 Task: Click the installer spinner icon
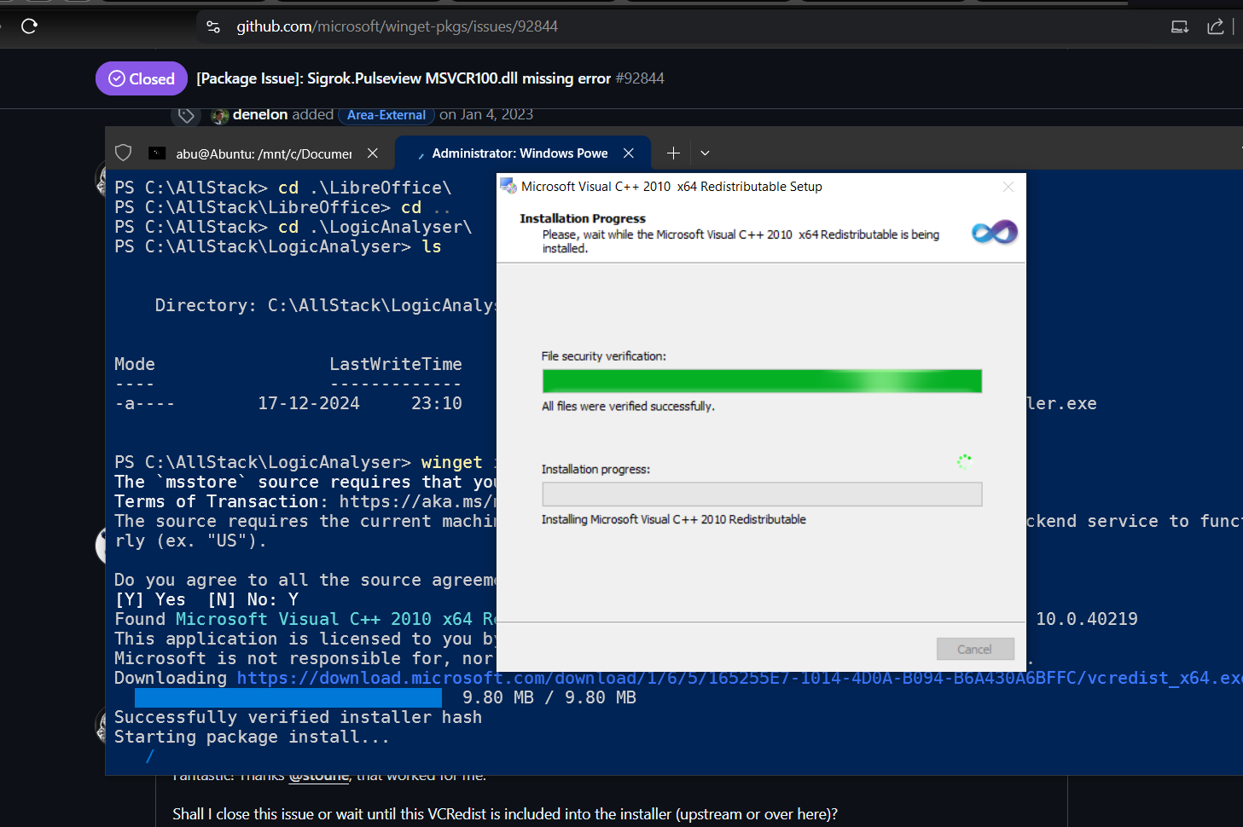pos(964,461)
